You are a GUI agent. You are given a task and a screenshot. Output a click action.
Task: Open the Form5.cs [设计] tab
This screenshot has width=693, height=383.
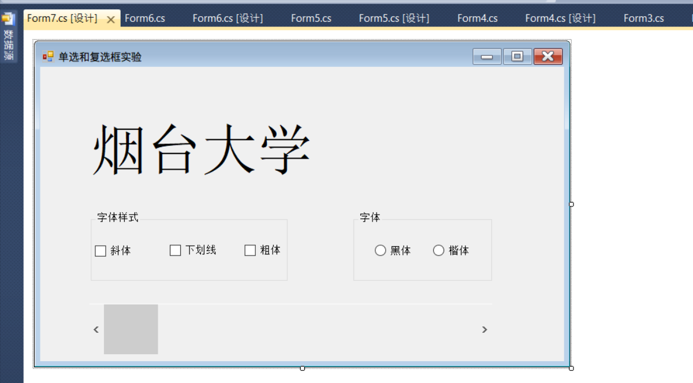[x=394, y=18]
